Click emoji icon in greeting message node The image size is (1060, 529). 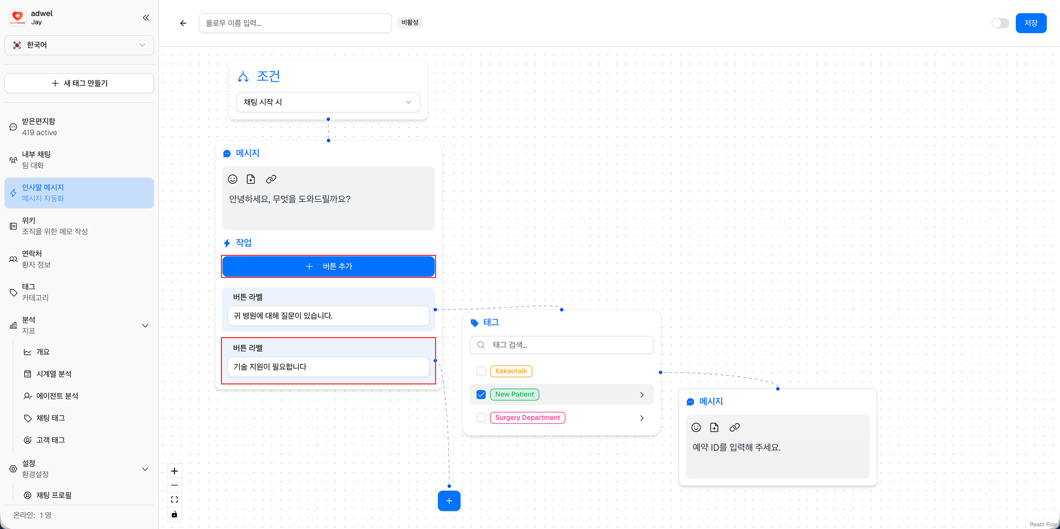click(x=233, y=179)
